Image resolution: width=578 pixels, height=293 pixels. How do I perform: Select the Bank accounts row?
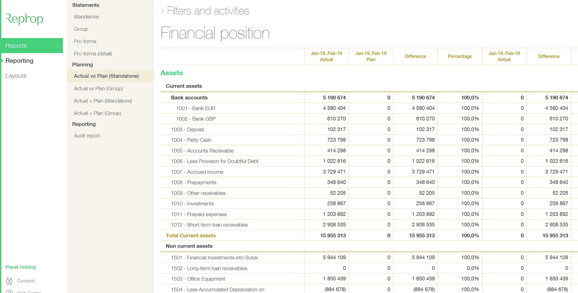coord(189,98)
